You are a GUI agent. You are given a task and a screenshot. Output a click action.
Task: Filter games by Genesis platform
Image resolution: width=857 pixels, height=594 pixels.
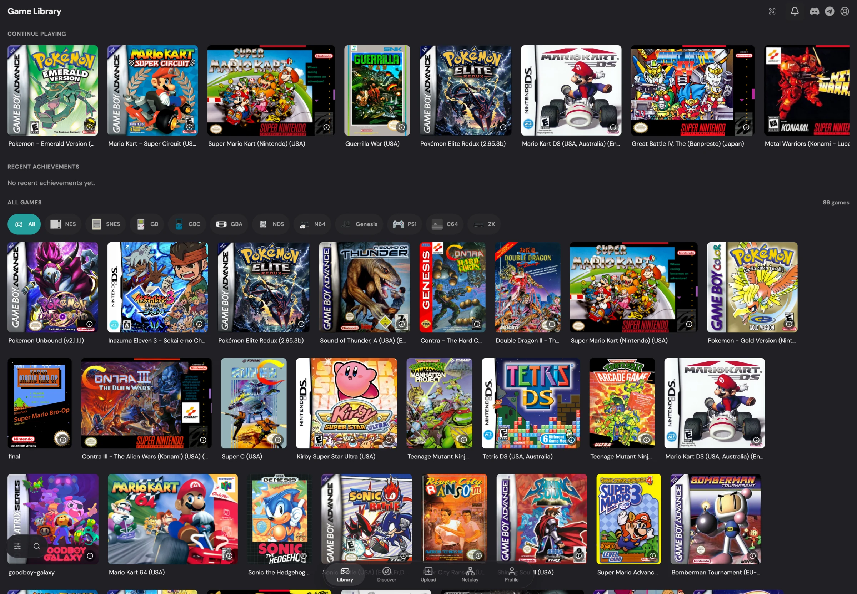[x=359, y=224]
